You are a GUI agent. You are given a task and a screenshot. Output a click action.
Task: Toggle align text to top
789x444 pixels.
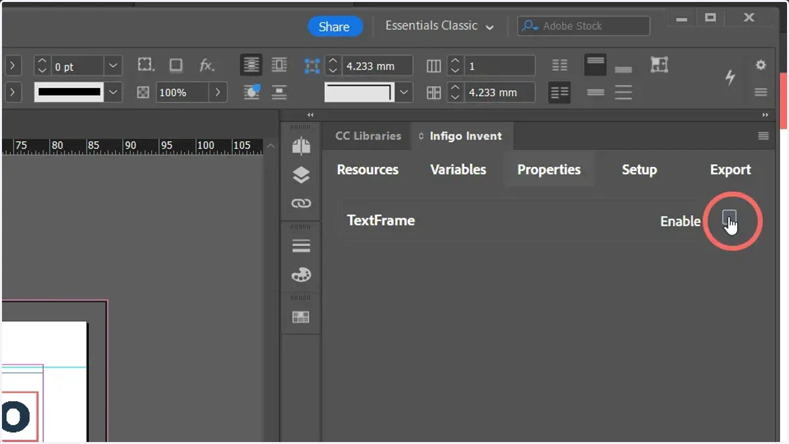(x=595, y=65)
